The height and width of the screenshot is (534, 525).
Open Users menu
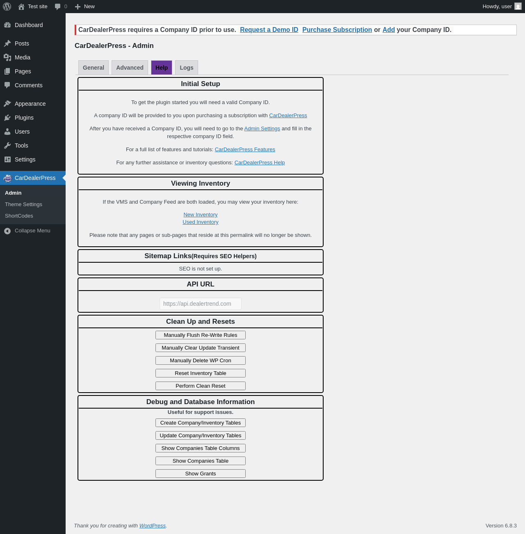[x=33, y=132]
